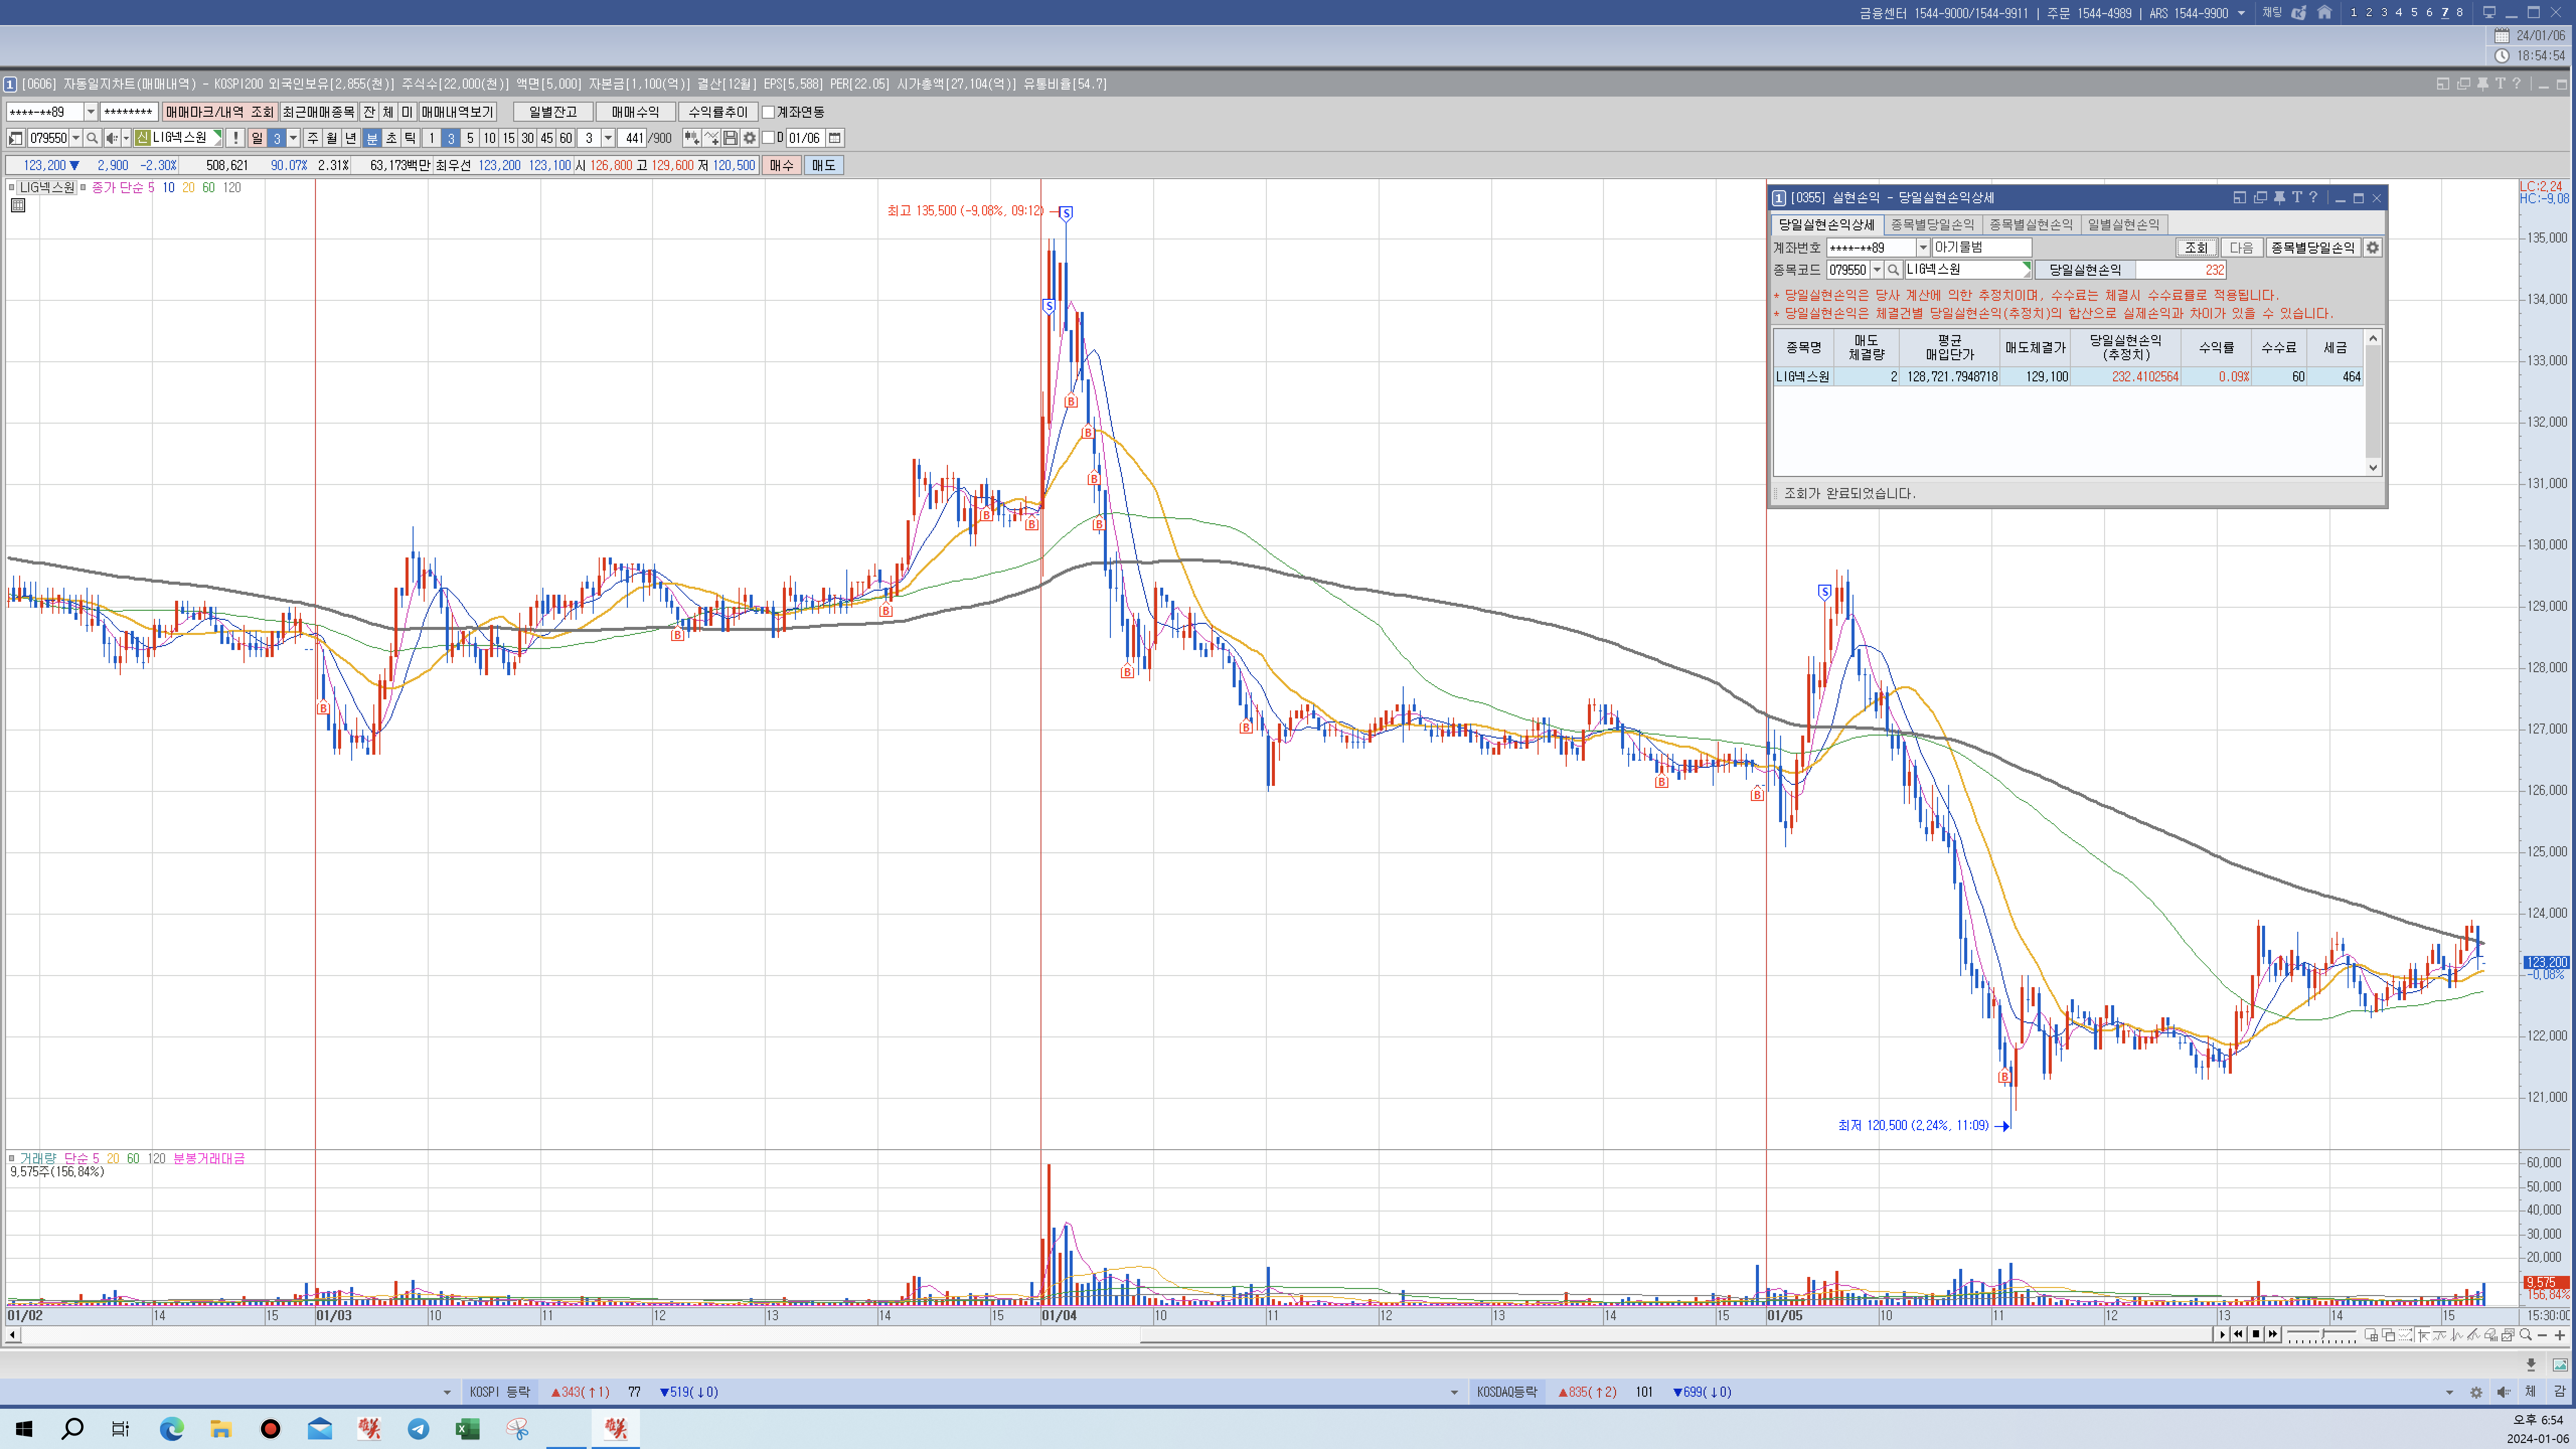Click the fast-forward button on chart replay

tap(2273, 1334)
